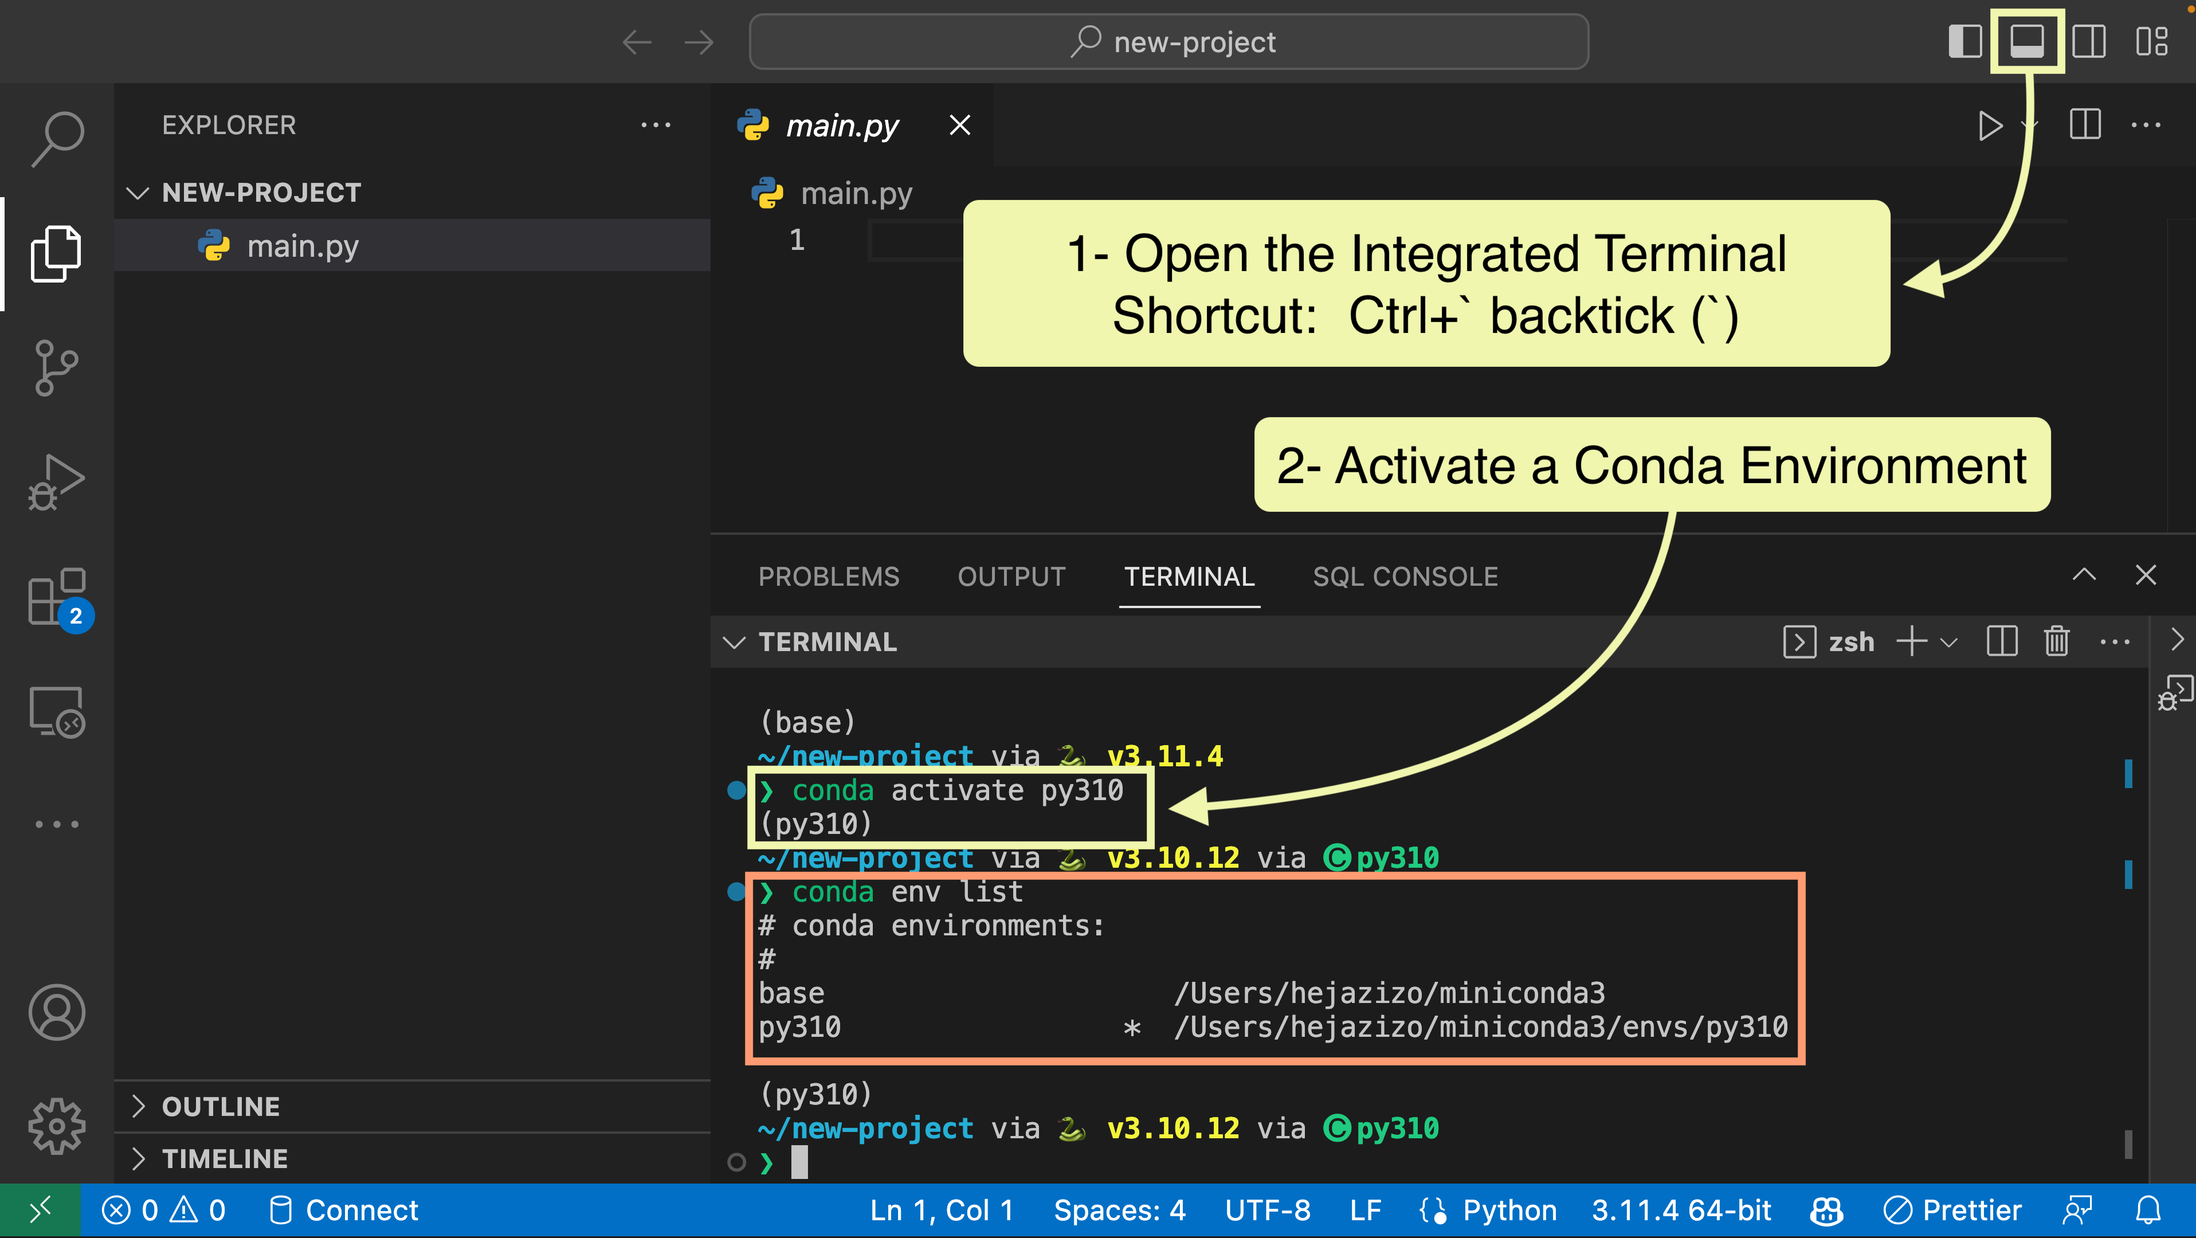The image size is (2196, 1238).
Task: Expand the OUTLINE section
Action: (221, 1106)
